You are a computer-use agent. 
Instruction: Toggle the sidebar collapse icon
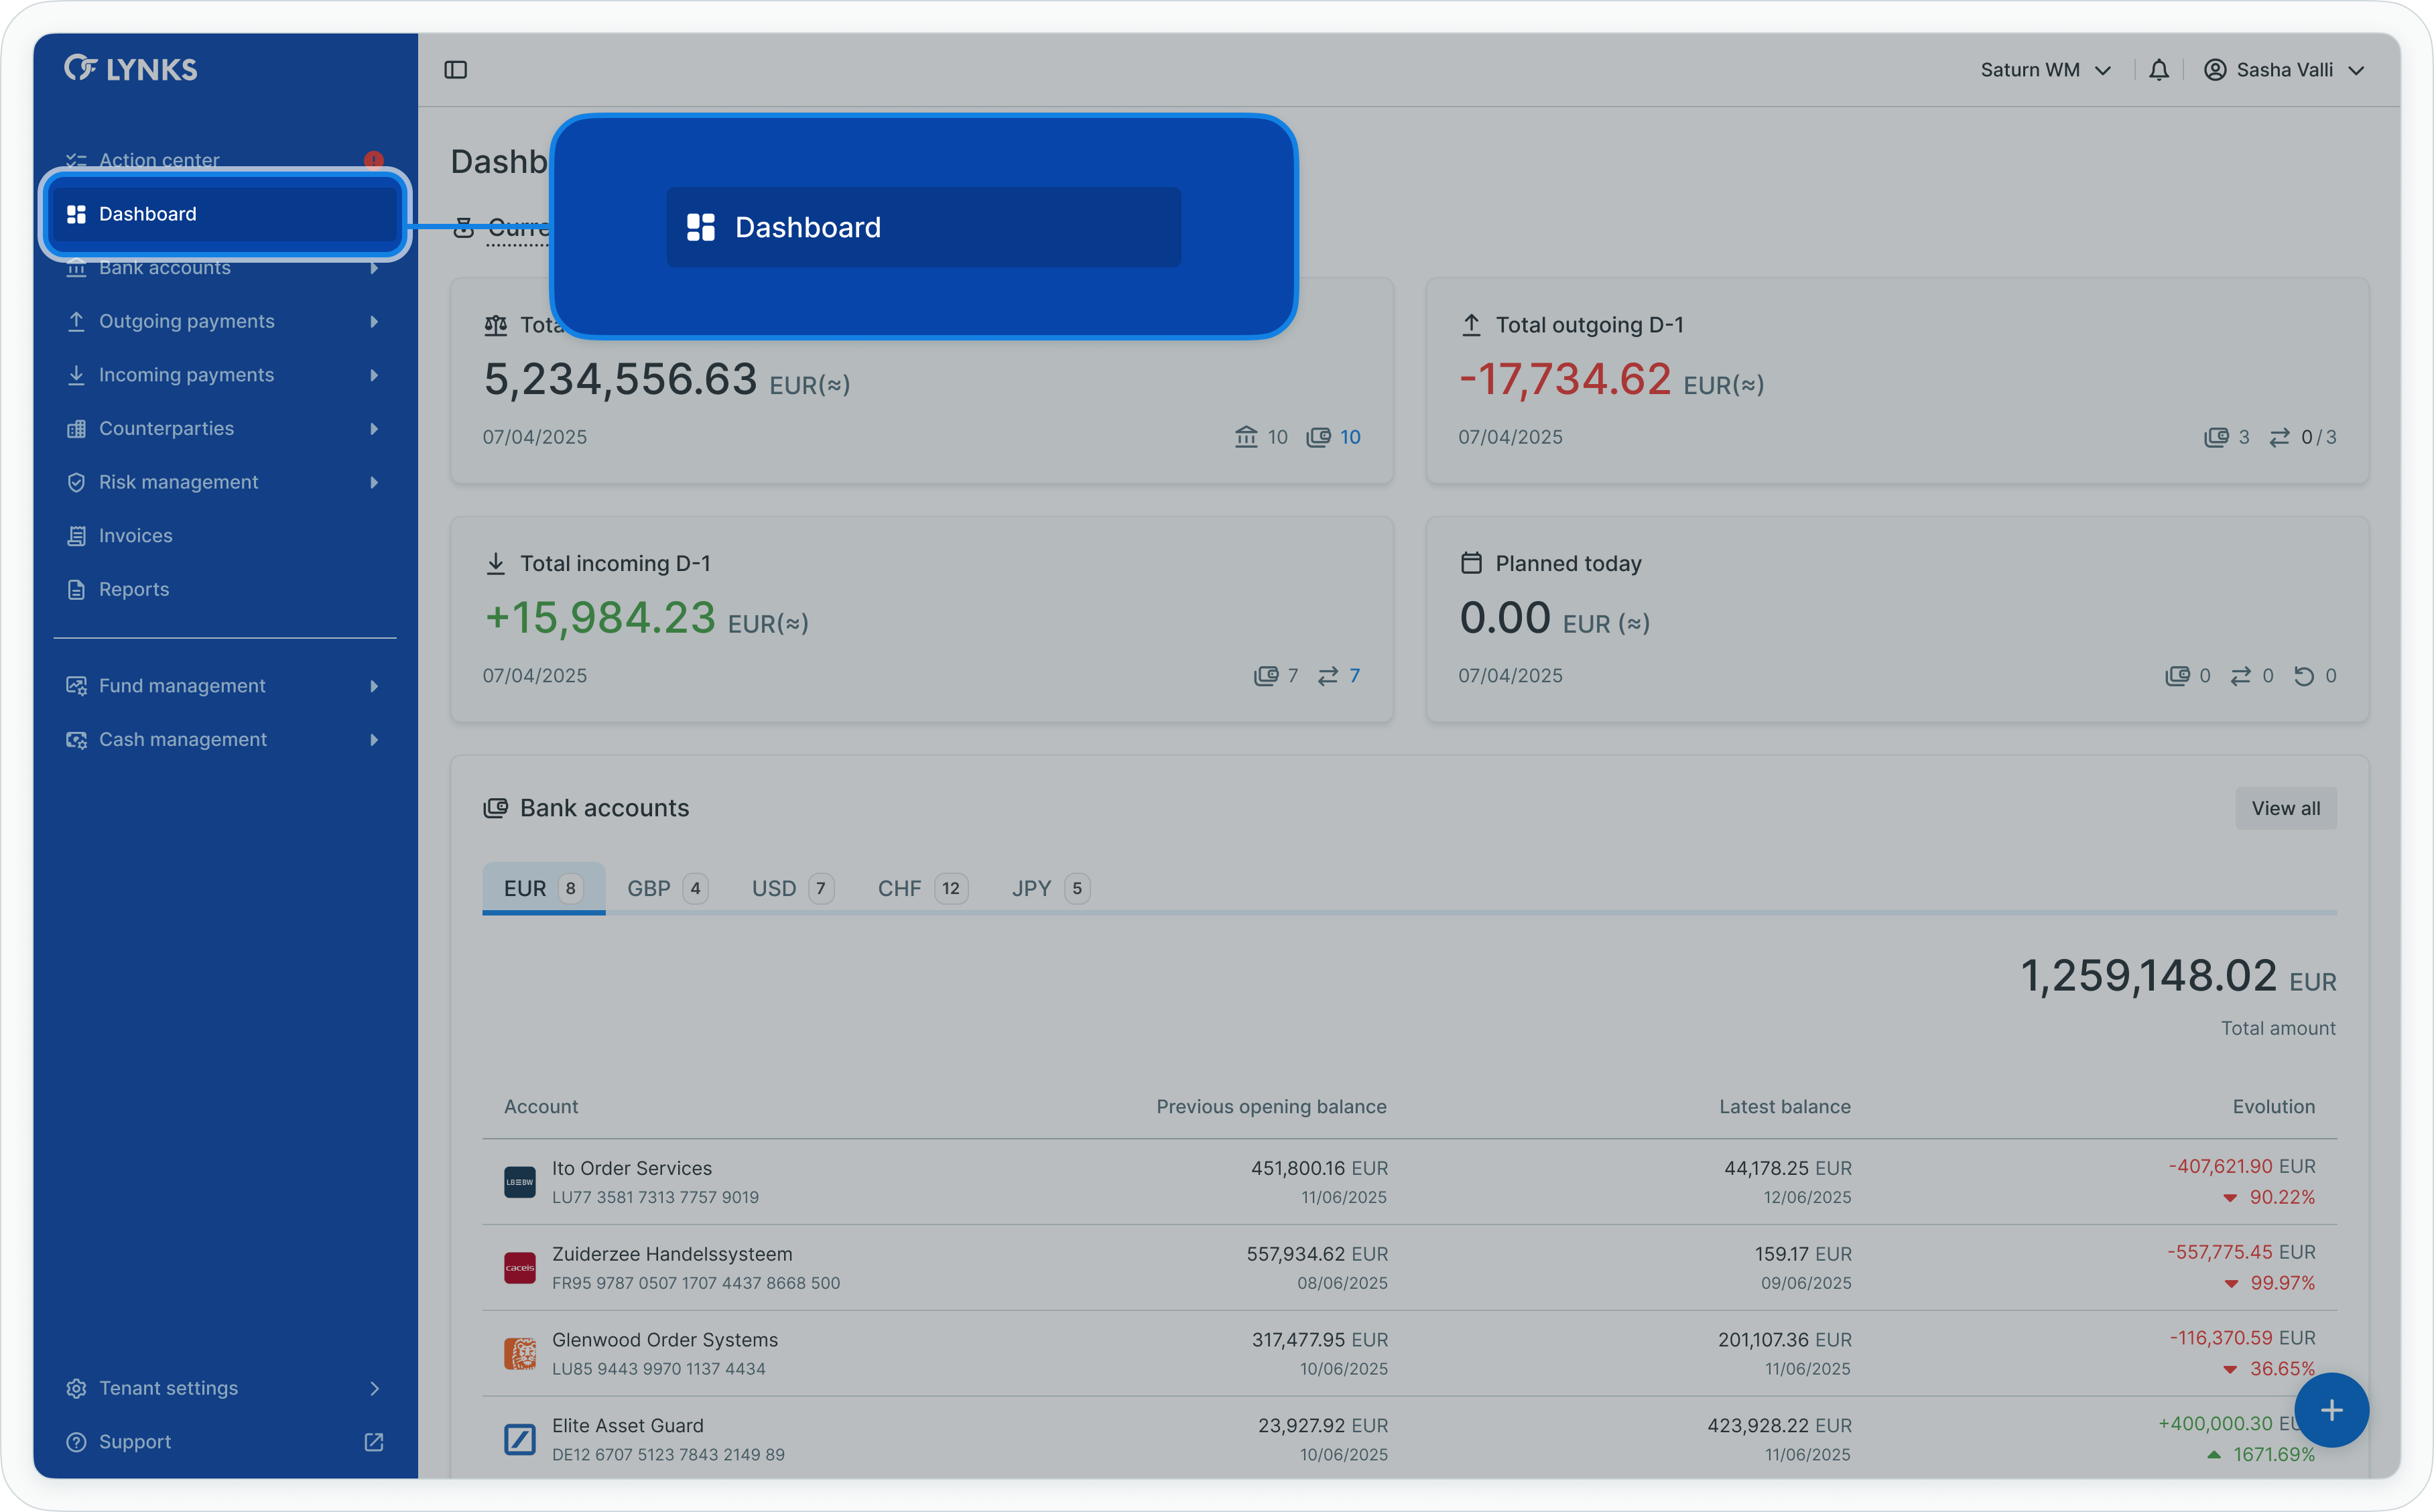pos(456,70)
